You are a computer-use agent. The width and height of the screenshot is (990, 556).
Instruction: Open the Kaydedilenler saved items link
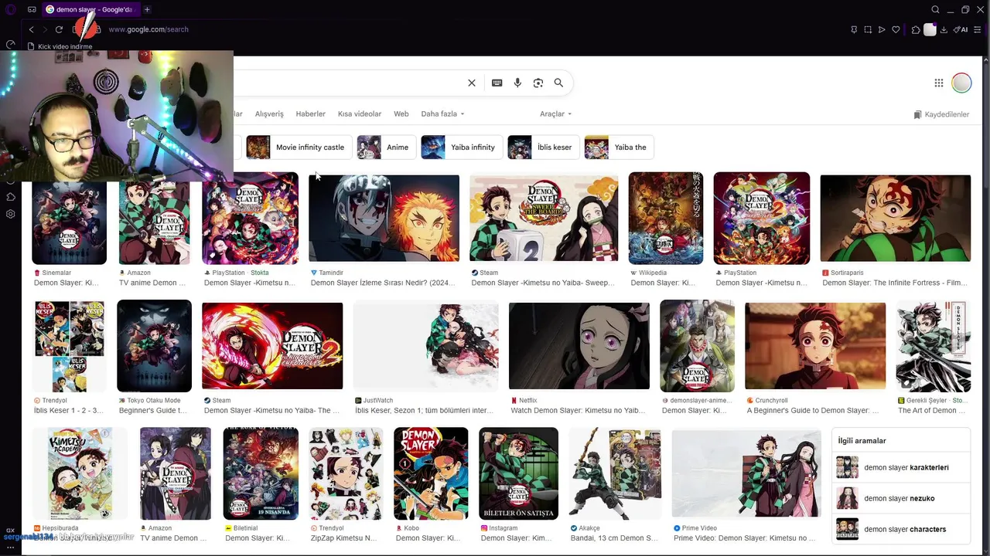click(941, 114)
